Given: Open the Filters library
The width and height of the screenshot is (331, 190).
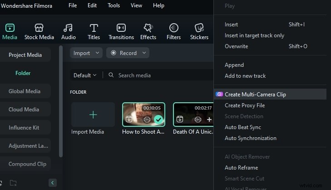Looking at the screenshot, I should tap(173, 32).
